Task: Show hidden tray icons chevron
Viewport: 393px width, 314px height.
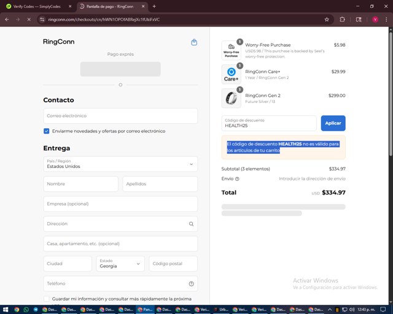Action: coord(330,310)
